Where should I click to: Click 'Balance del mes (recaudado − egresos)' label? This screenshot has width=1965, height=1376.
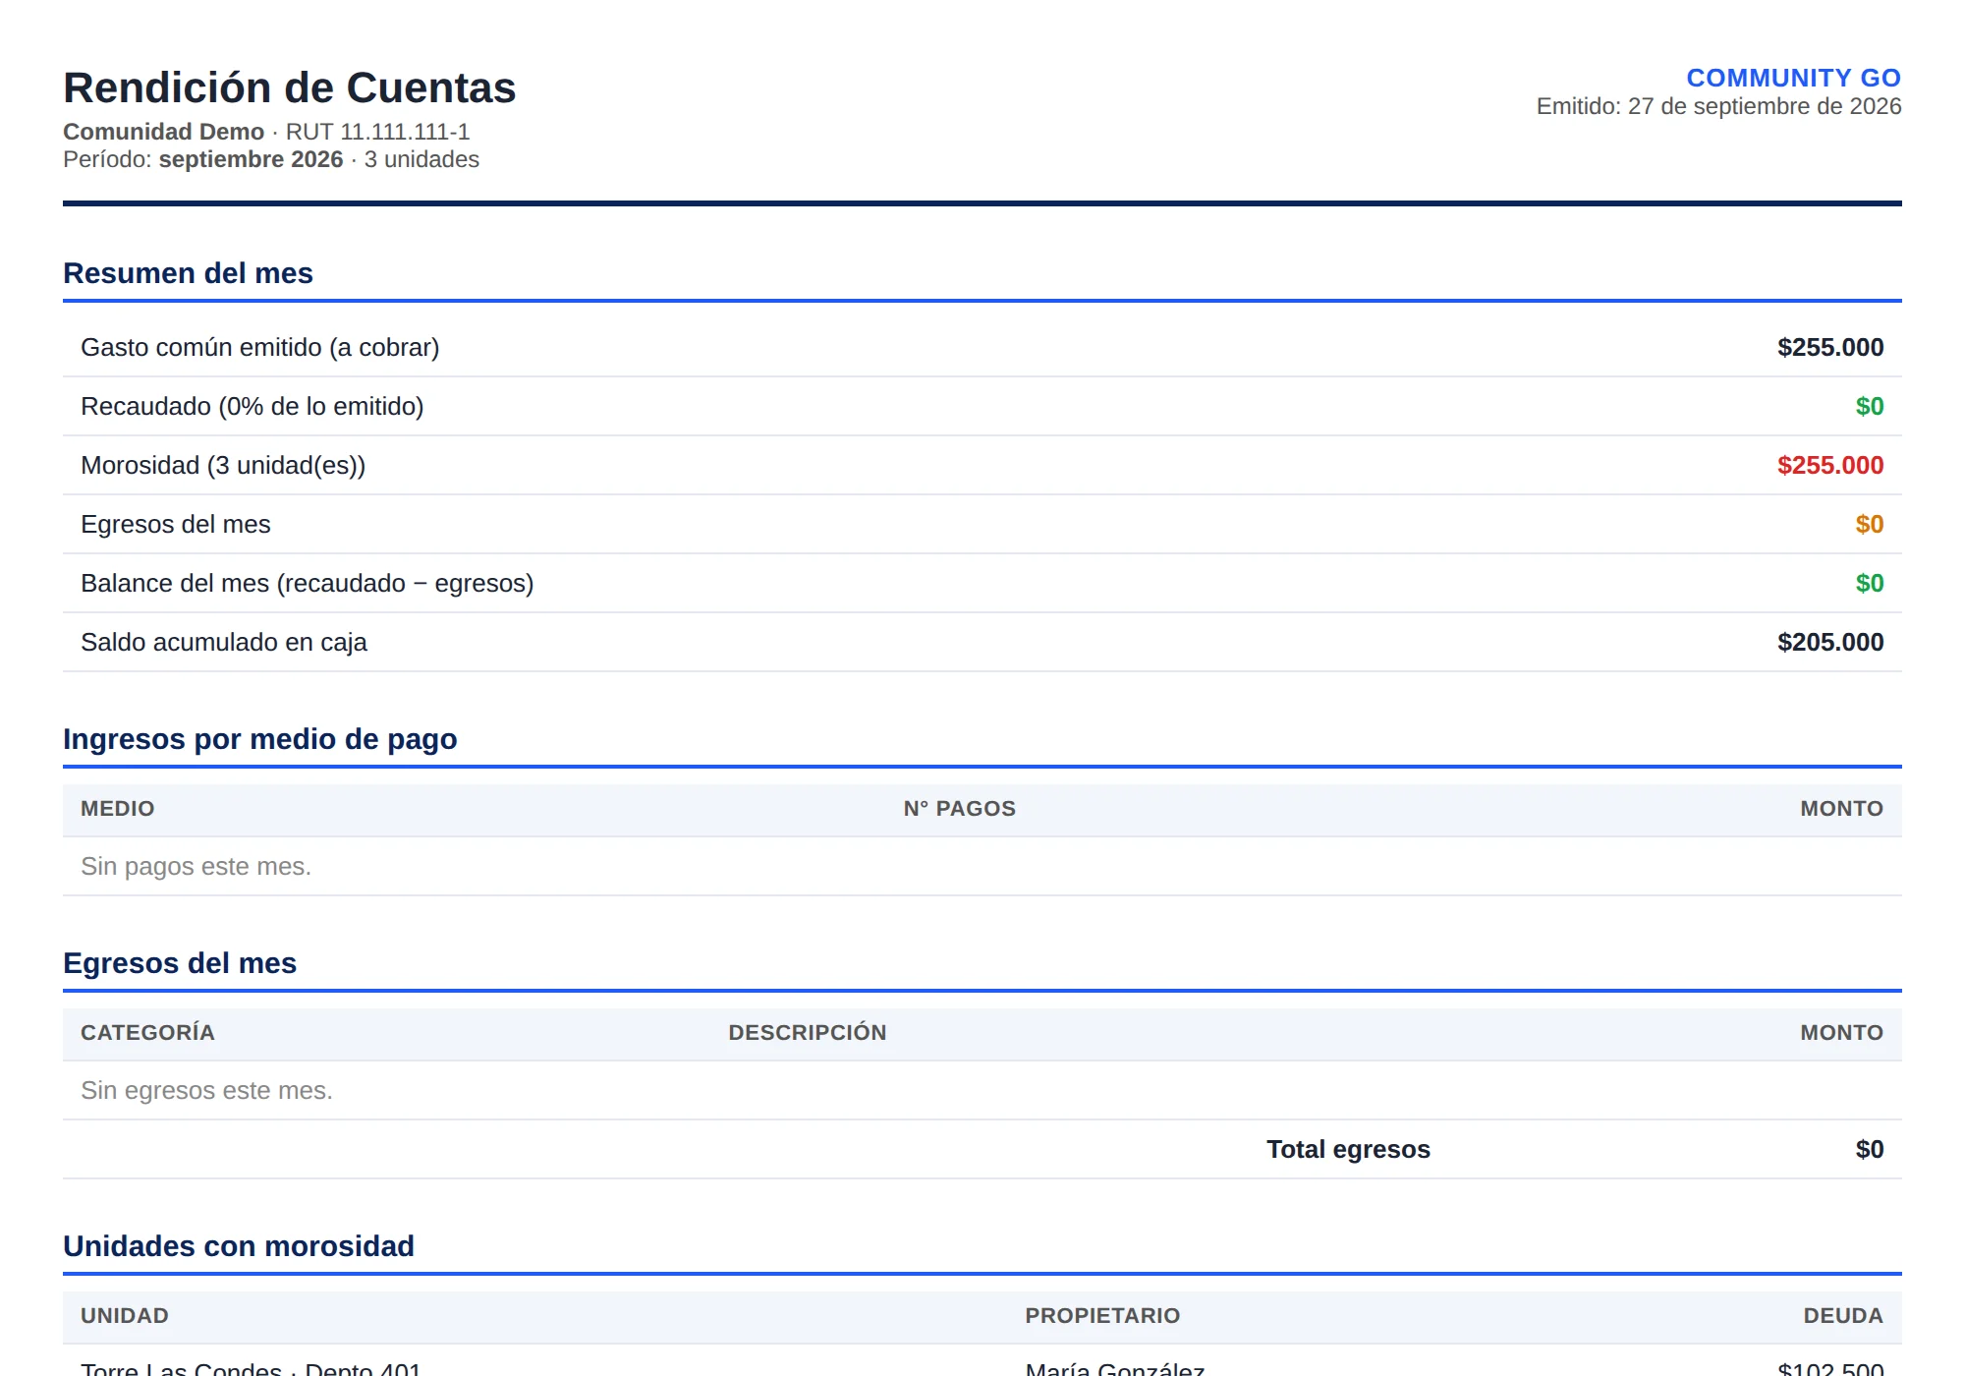(x=308, y=583)
